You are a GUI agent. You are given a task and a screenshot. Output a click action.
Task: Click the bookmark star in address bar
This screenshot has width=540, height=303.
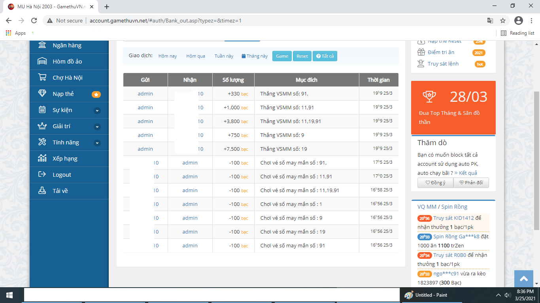tap(503, 21)
